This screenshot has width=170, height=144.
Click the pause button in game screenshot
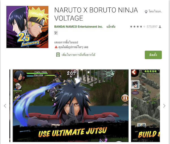point(125,98)
